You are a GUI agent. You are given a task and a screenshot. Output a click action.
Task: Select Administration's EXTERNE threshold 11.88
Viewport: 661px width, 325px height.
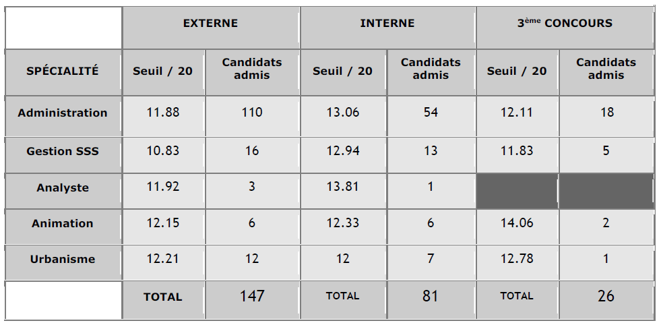pyautogui.click(x=163, y=113)
